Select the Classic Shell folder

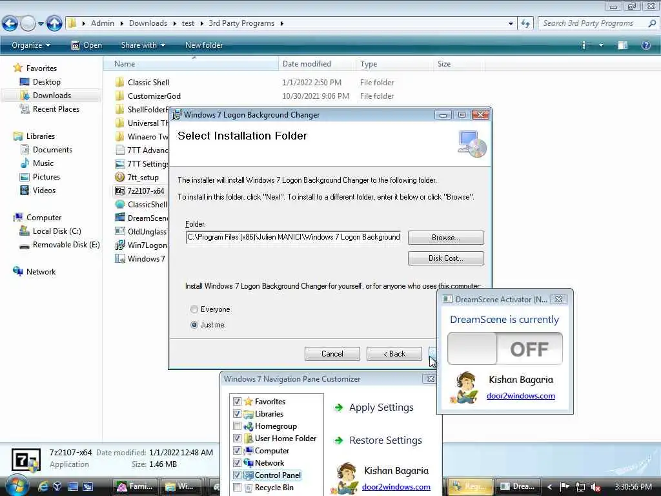[x=148, y=82]
